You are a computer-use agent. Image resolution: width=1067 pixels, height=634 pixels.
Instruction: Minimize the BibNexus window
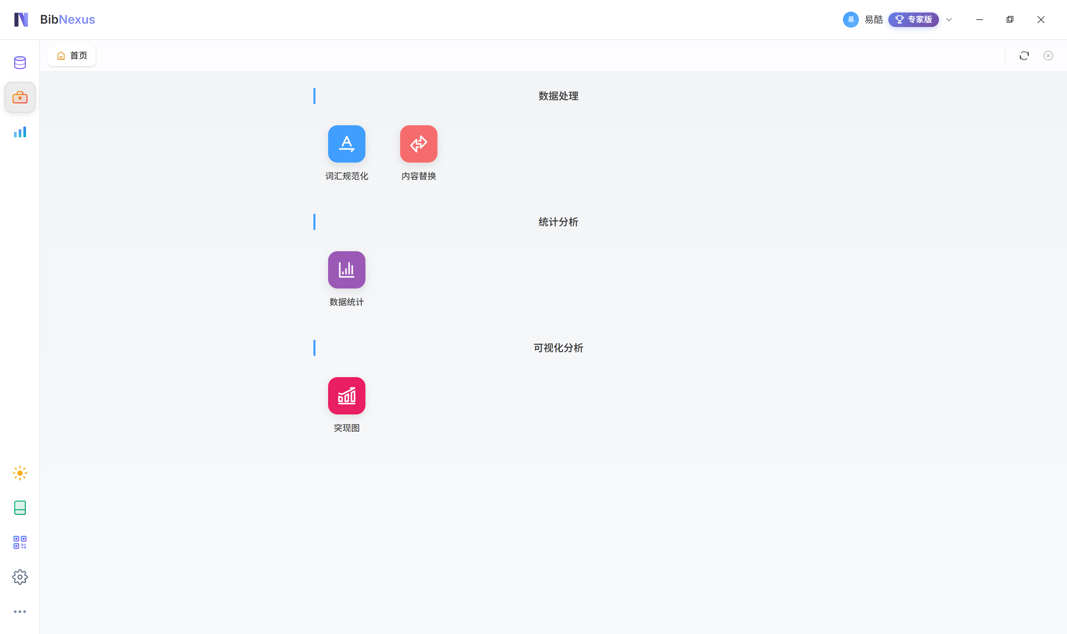(x=979, y=20)
